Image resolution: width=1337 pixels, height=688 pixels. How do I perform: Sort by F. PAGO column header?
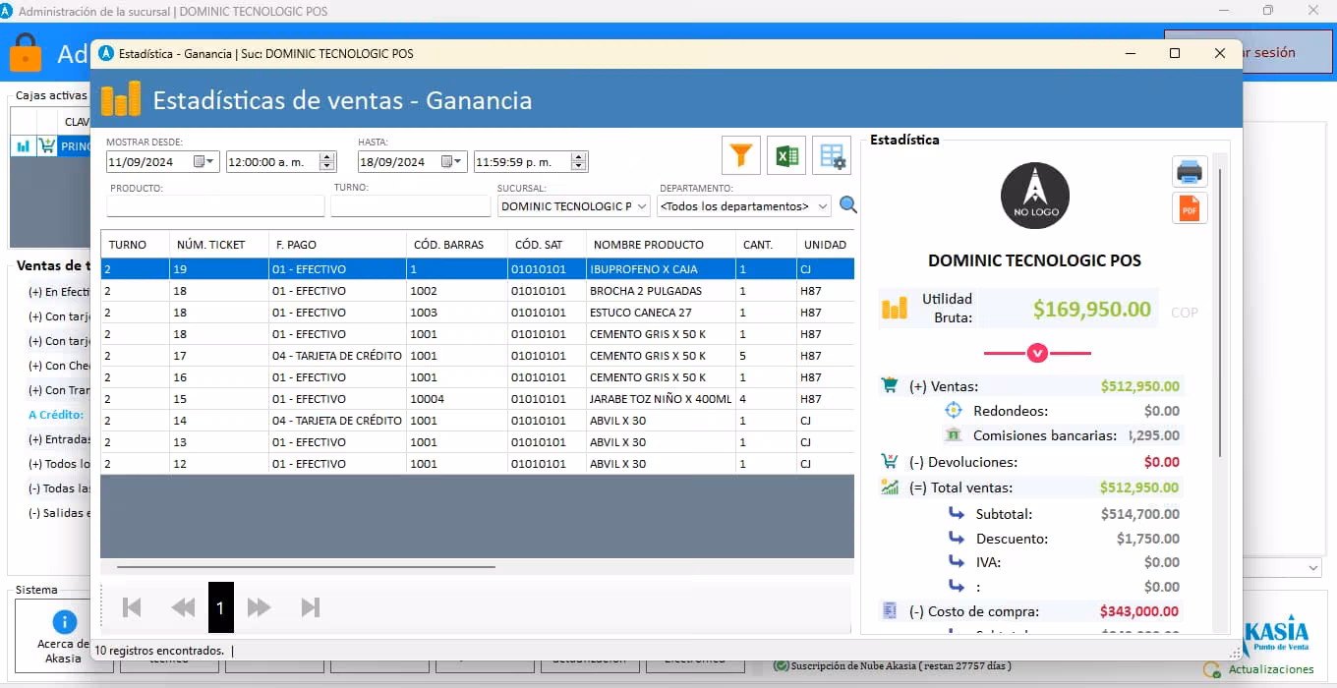point(337,244)
